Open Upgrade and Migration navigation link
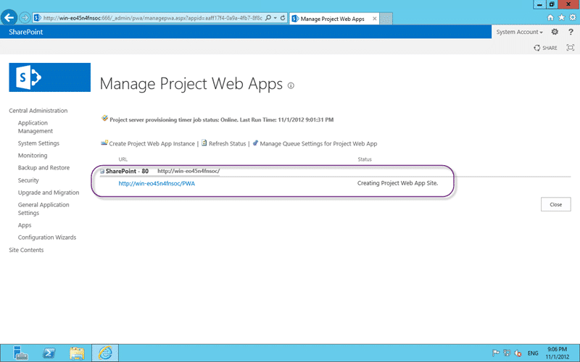The image size is (580, 362). tap(49, 192)
